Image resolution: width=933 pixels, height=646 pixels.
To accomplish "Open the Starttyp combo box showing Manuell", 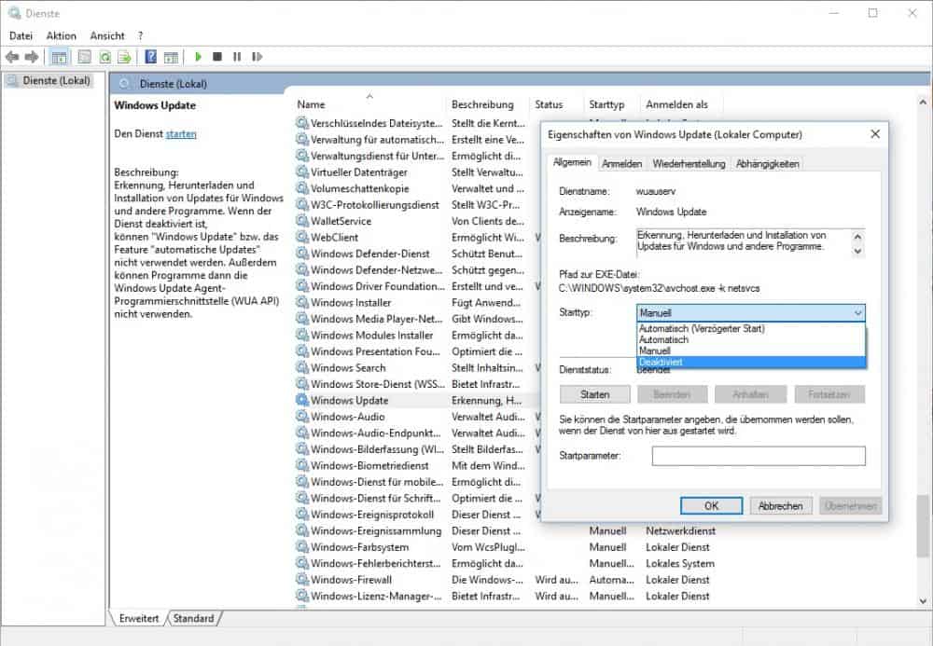I will tap(751, 312).
